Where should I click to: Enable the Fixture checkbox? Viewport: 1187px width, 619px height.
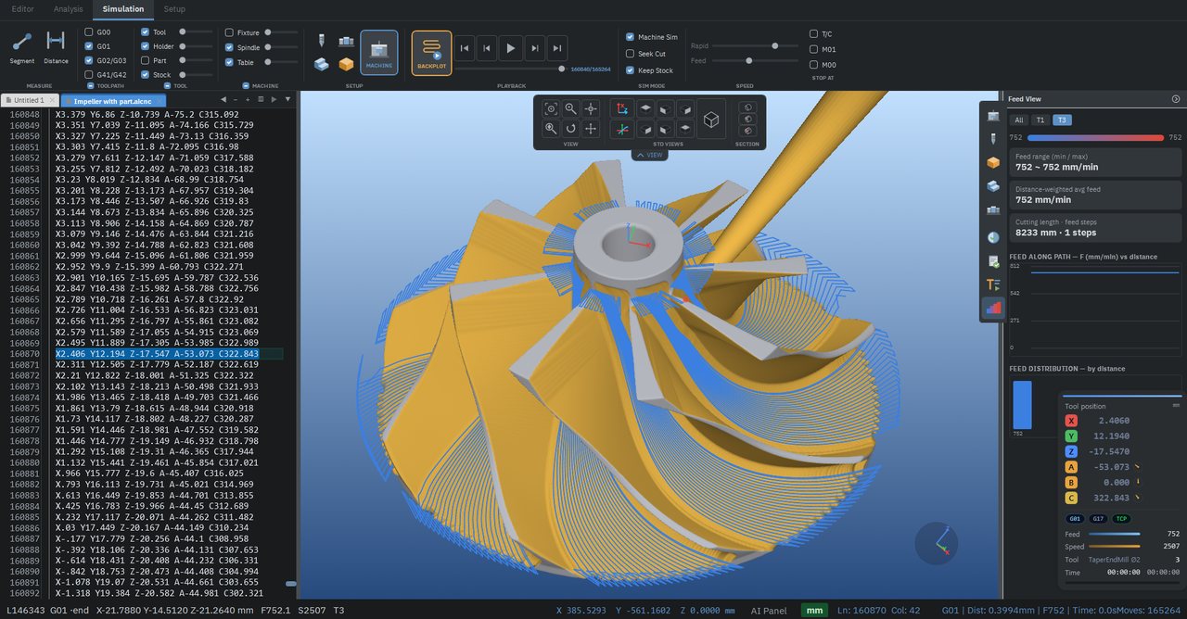(x=229, y=32)
